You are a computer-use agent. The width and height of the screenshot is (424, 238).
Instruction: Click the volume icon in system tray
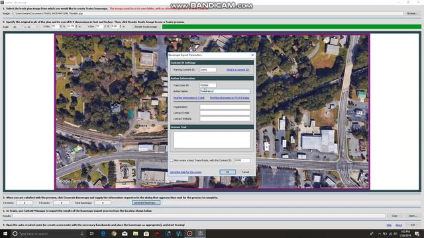coord(395,233)
